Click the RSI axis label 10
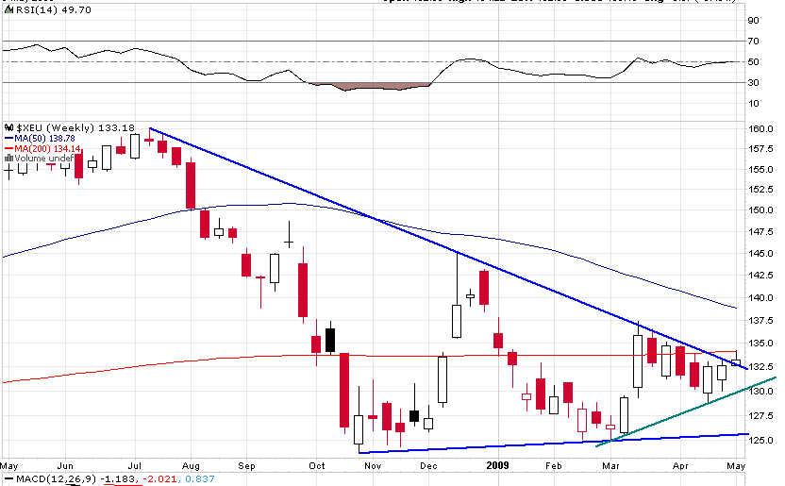The image size is (785, 486). point(753,104)
